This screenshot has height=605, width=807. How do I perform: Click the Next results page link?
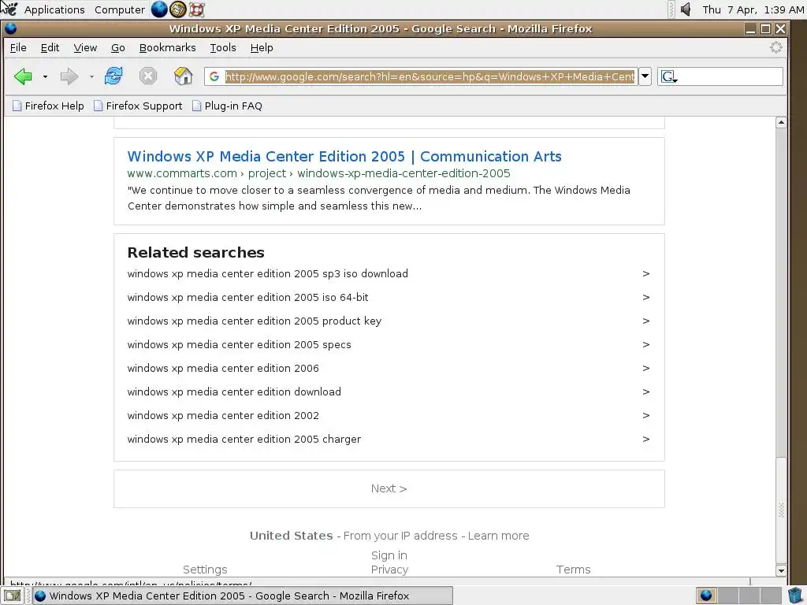click(389, 488)
